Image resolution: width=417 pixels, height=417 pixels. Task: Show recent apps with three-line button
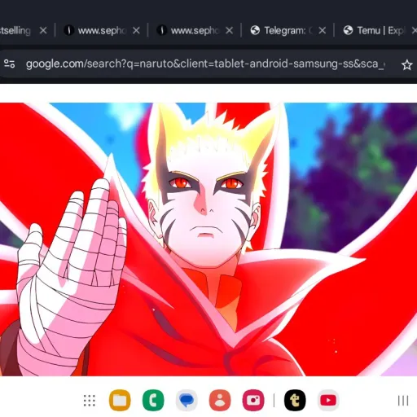(x=403, y=401)
